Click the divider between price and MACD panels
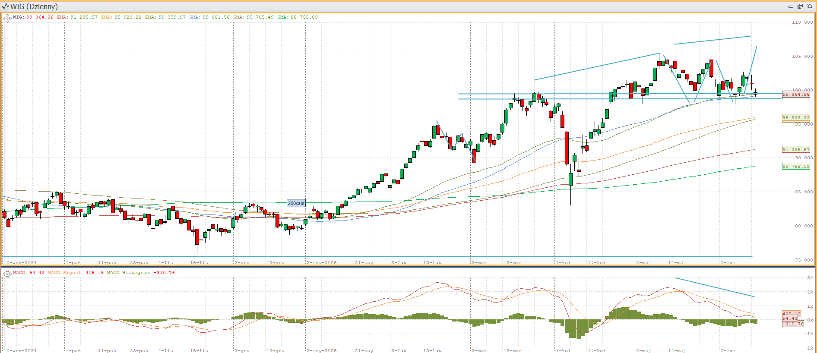This screenshot has height=353, width=817. point(408,267)
